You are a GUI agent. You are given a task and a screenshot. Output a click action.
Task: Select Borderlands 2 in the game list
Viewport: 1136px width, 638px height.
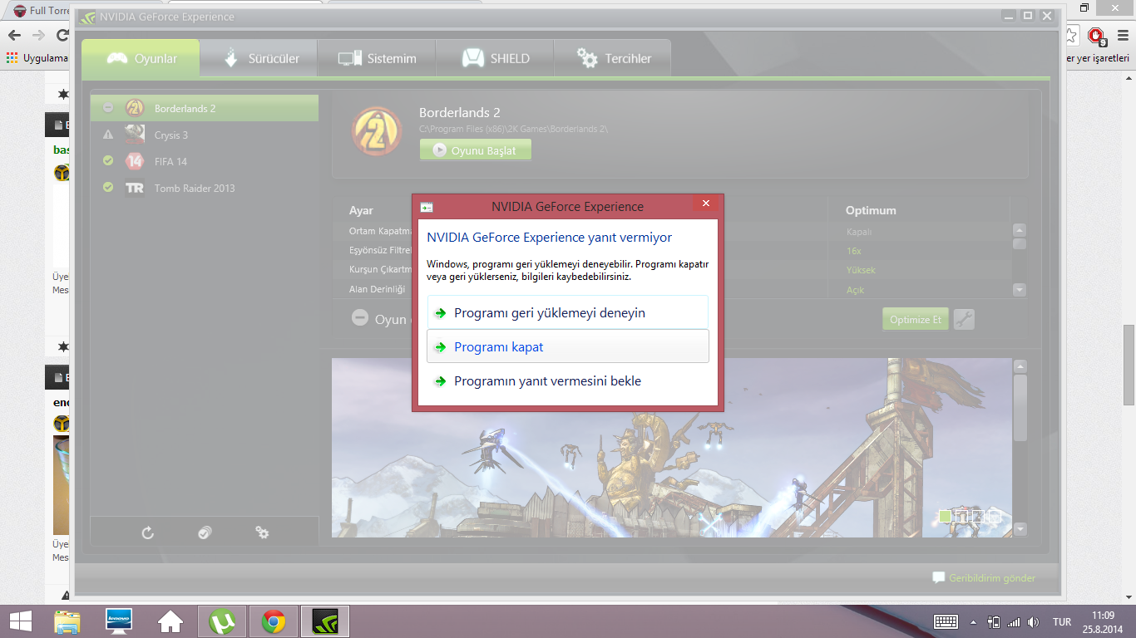click(205, 108)
